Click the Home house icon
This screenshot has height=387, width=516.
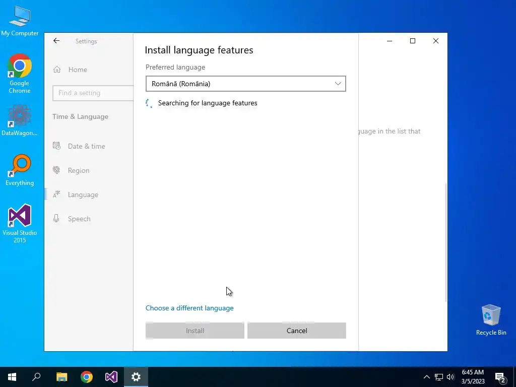pyautogui.click(x=57, y=70)
